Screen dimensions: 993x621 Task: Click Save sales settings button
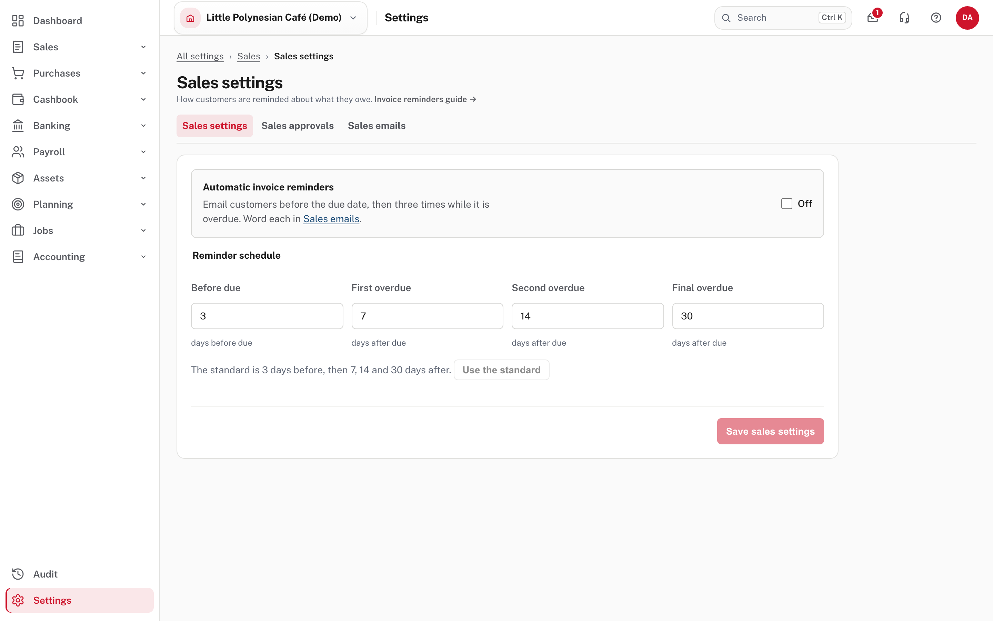tap(770, 431)
